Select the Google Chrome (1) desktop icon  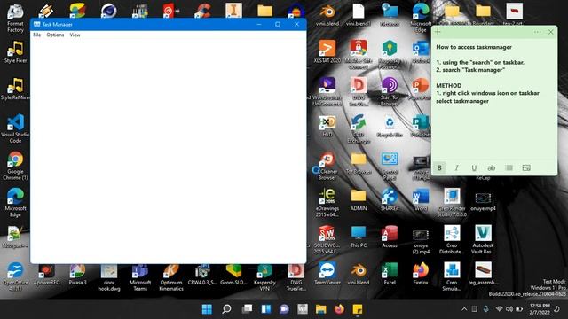(x=15, y=166)
